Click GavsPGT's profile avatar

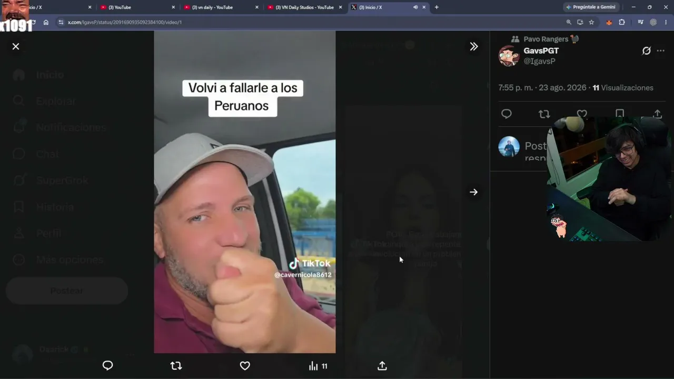(509, 56)
